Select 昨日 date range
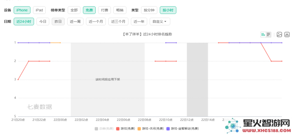The width and height of the screenshot is (292, 134). [x=58, y=22]
